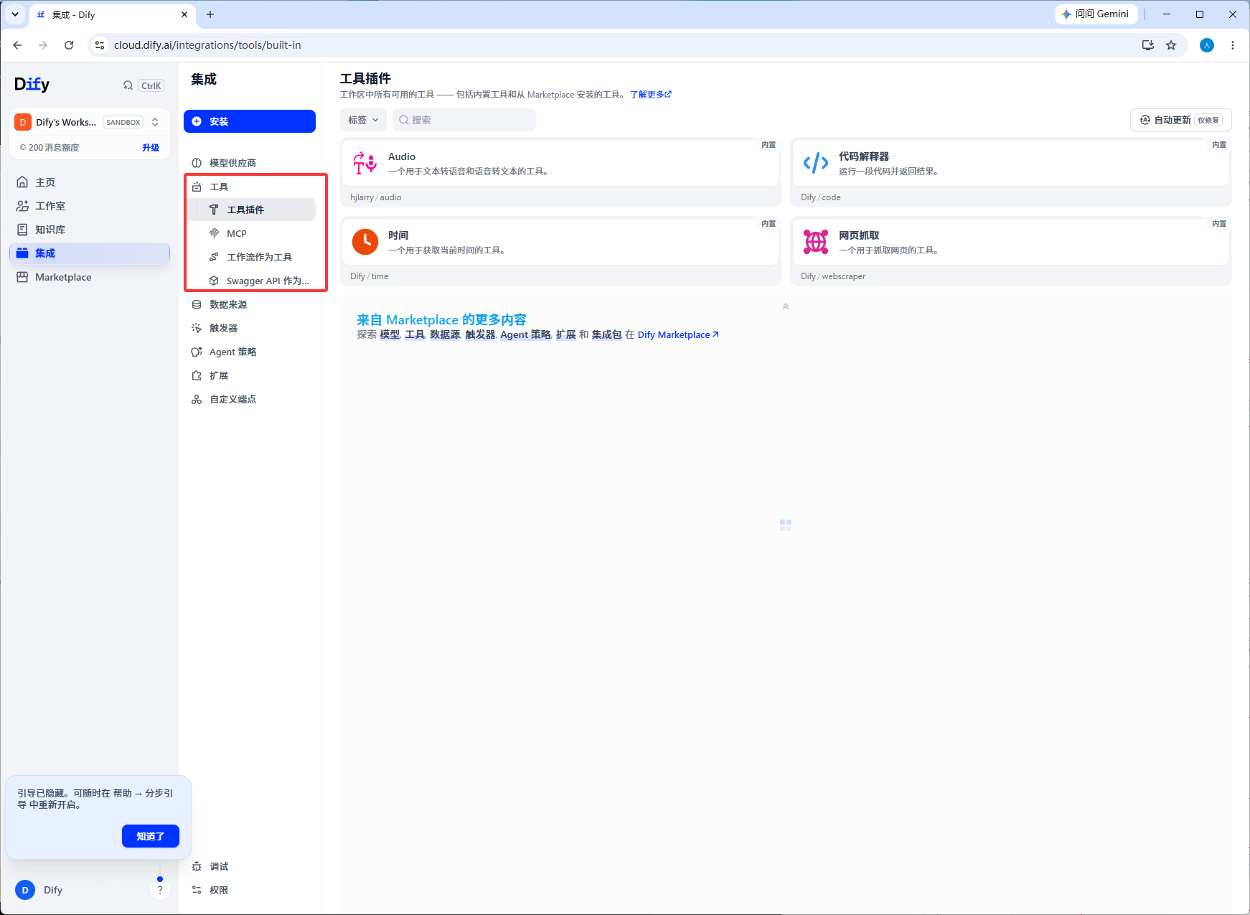Open the Dify account avatar menu
The height and width of the screenshot is (915, 1250).
[x=25, y=890]
